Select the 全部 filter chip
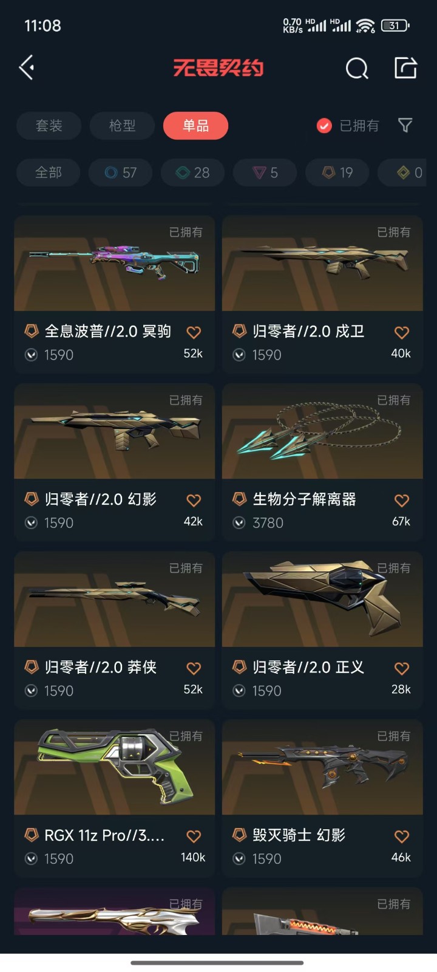437x972 pixels. pyautogui.click(x=49, y=173)
